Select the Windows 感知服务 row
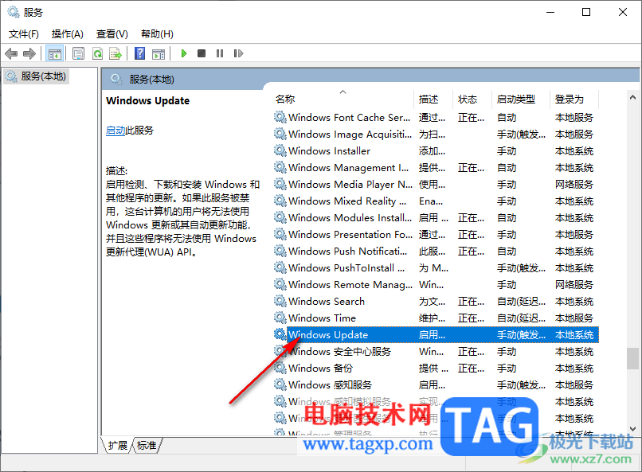This screenshot has width=642, height=472. tap(436, 385)
